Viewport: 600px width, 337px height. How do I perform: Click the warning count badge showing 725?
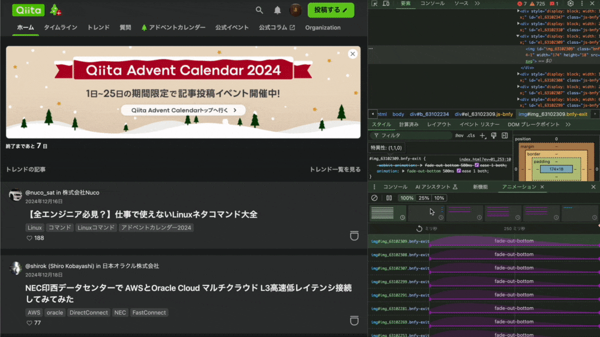[x=538, y=4]
